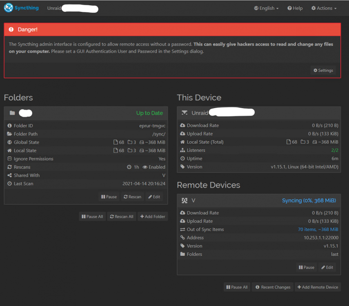Click the 2021-04-14 20:16:24 last scan value
349x306 pixels.
coord(144,184)
